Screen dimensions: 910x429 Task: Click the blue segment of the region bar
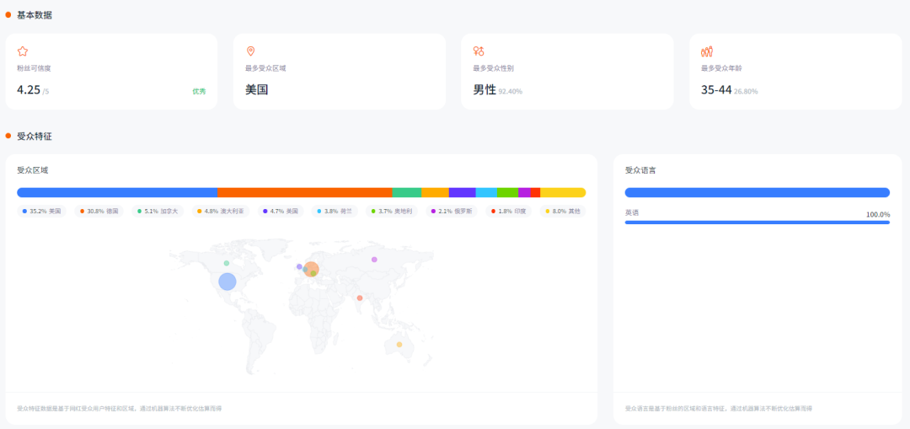117,193
